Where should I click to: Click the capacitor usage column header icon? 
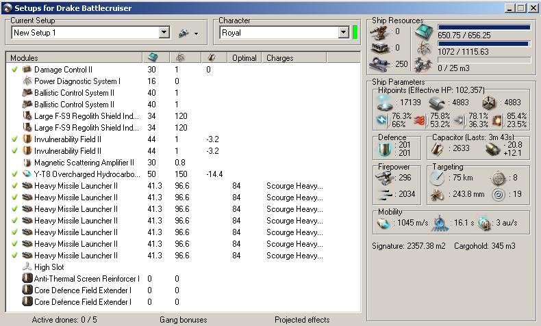click(212, 58)
